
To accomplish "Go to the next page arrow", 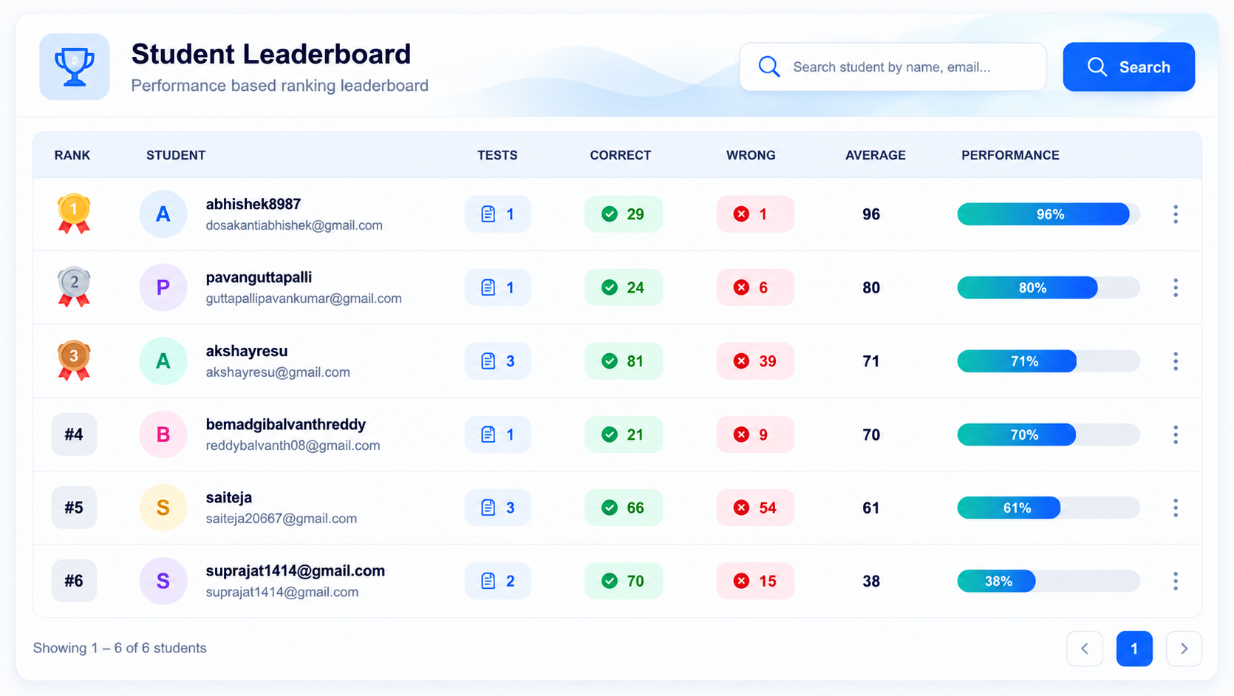I will coord(1184,649).
